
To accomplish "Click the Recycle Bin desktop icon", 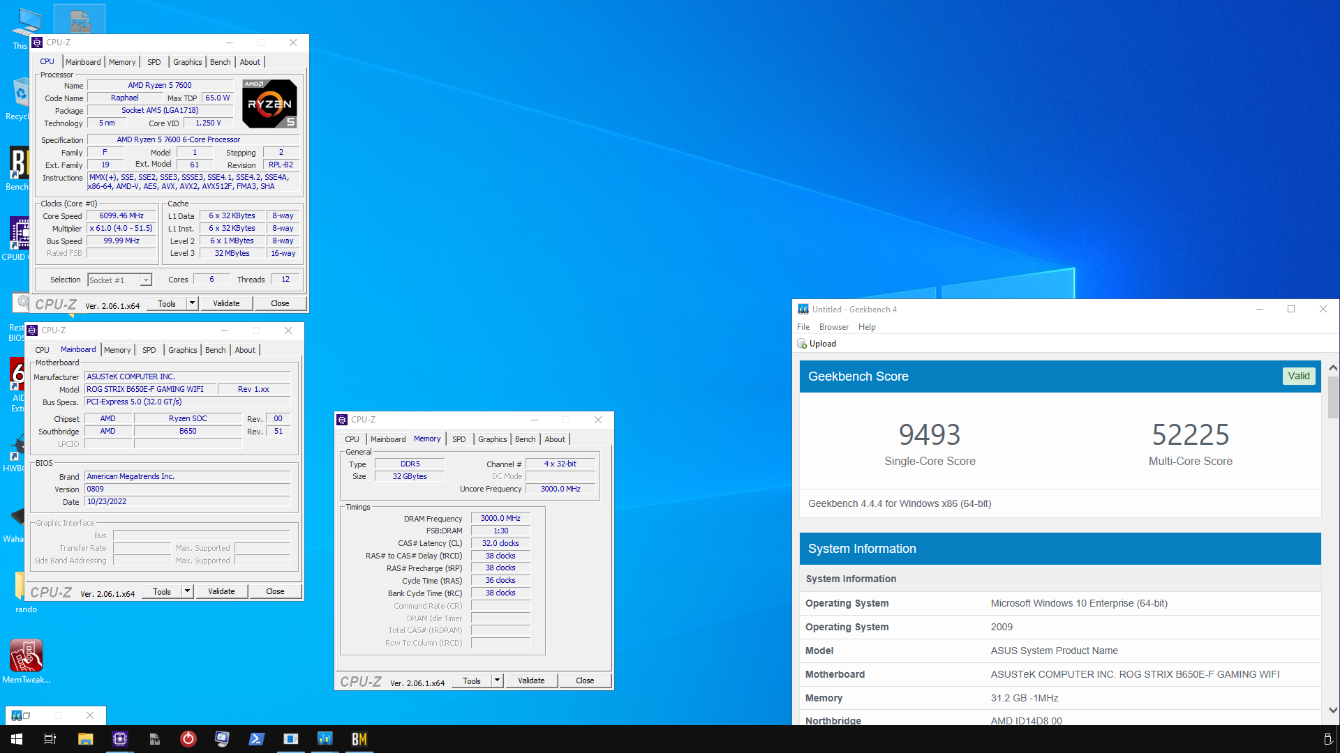I will click(18, 98).
